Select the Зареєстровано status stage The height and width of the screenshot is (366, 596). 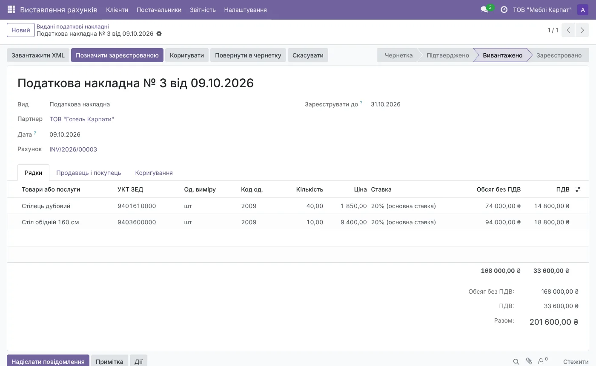click(559, 55)
